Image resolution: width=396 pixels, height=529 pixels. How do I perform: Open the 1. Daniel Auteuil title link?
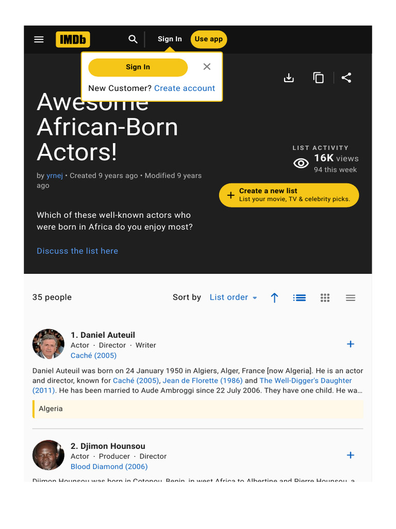point(103,335)
